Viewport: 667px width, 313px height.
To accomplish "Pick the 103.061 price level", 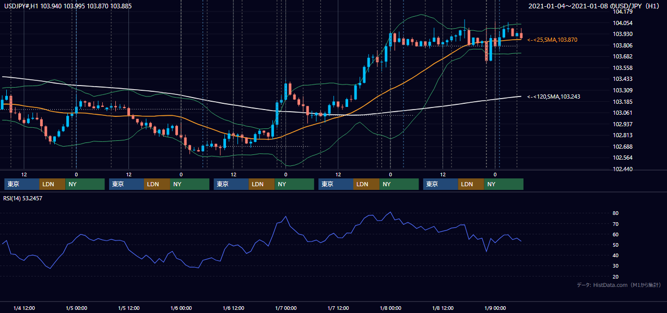I will coord(623,113).
